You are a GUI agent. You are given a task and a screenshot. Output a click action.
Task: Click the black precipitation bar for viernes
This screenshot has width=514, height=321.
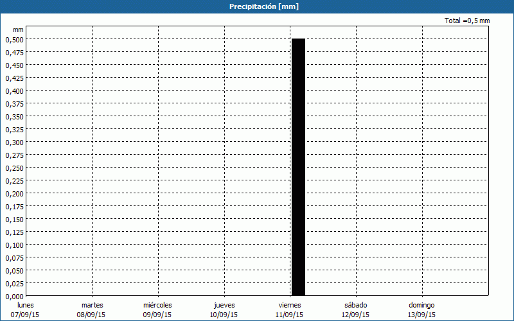298,167
